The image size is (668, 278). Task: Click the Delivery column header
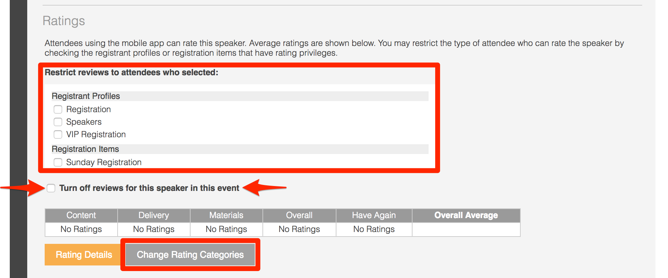pyautogui.click(x=154, y=215)
